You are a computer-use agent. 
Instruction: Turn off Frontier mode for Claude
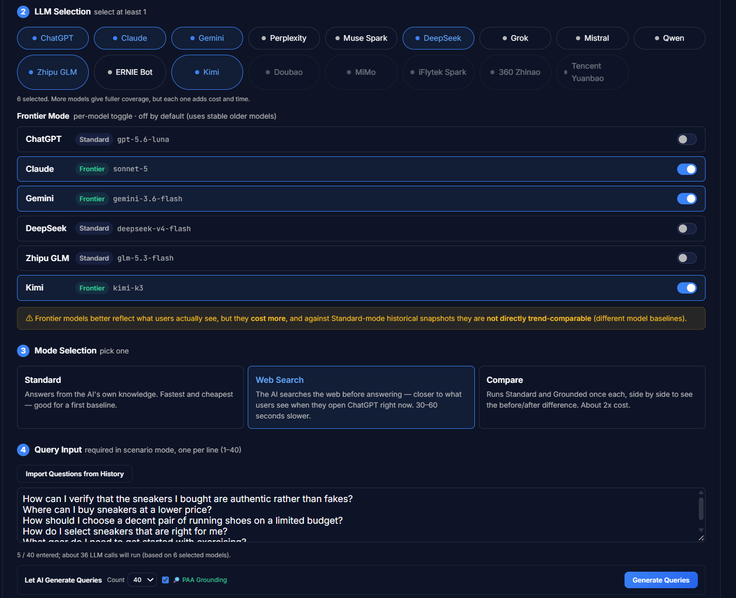(687, 169)
